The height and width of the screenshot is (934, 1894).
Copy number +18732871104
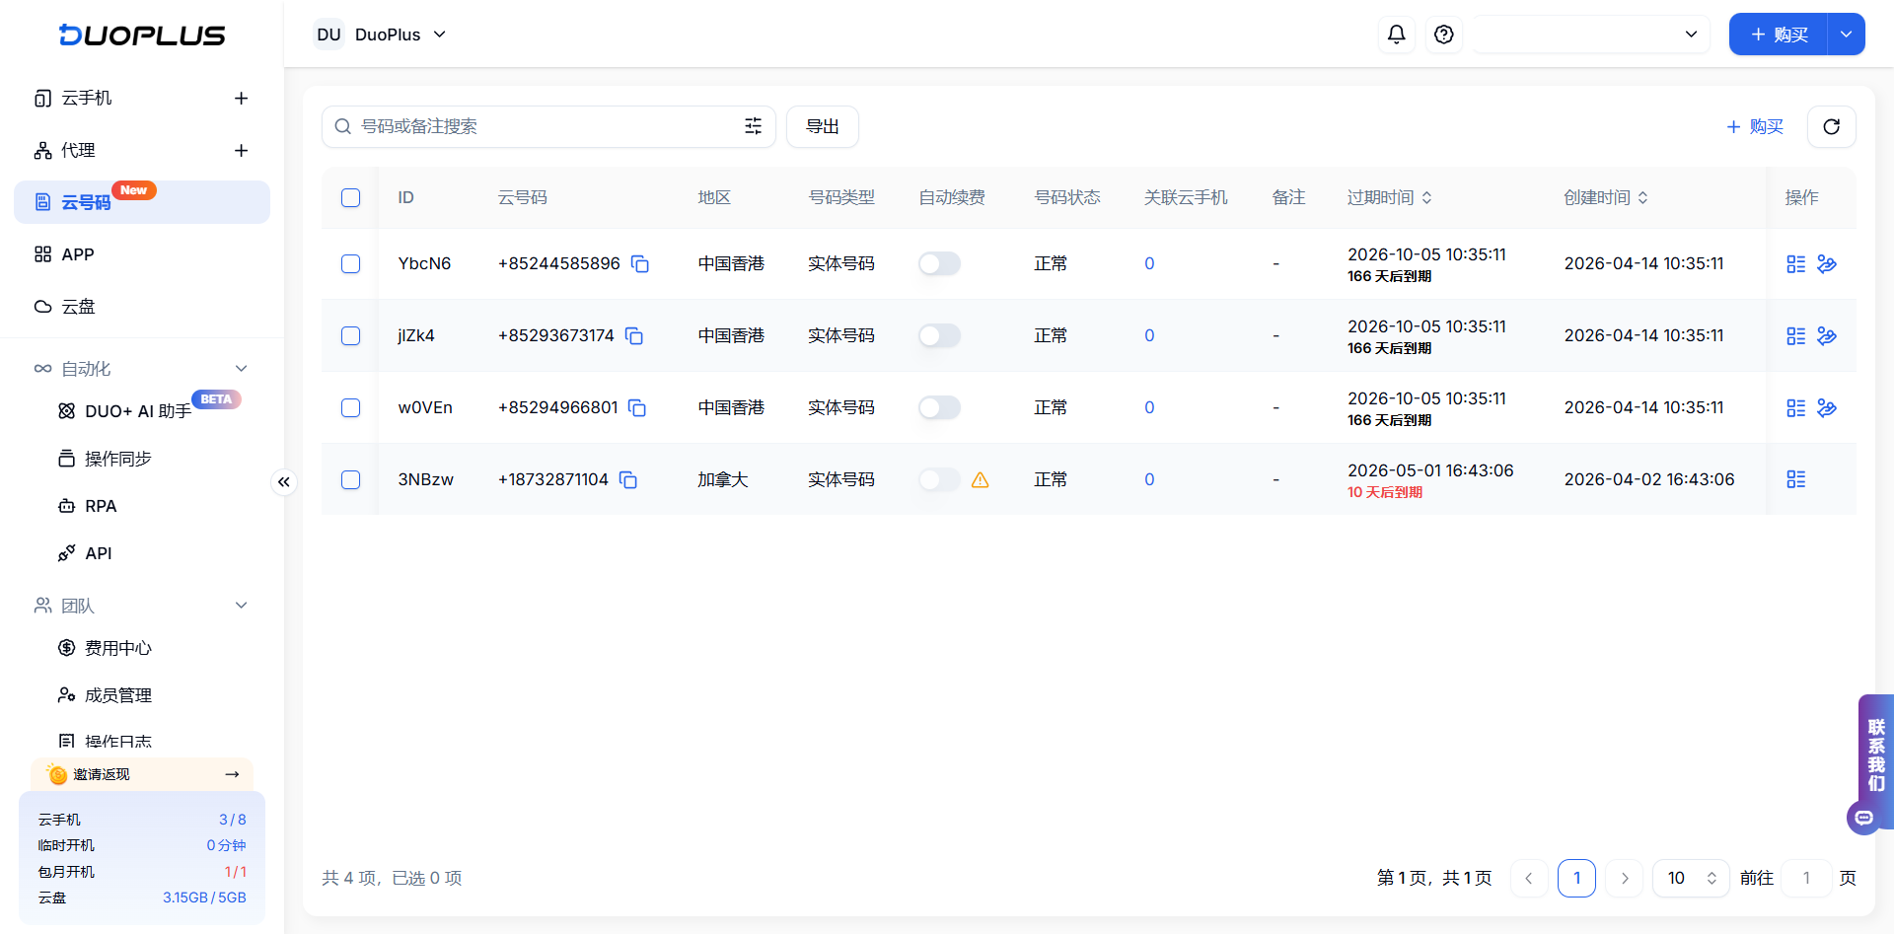[628, 479]
